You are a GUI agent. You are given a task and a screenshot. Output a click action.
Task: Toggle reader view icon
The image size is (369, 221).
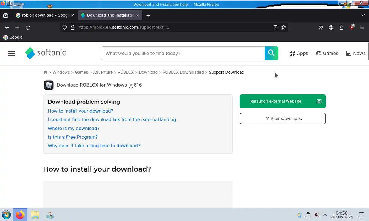[x=276, y=27]
